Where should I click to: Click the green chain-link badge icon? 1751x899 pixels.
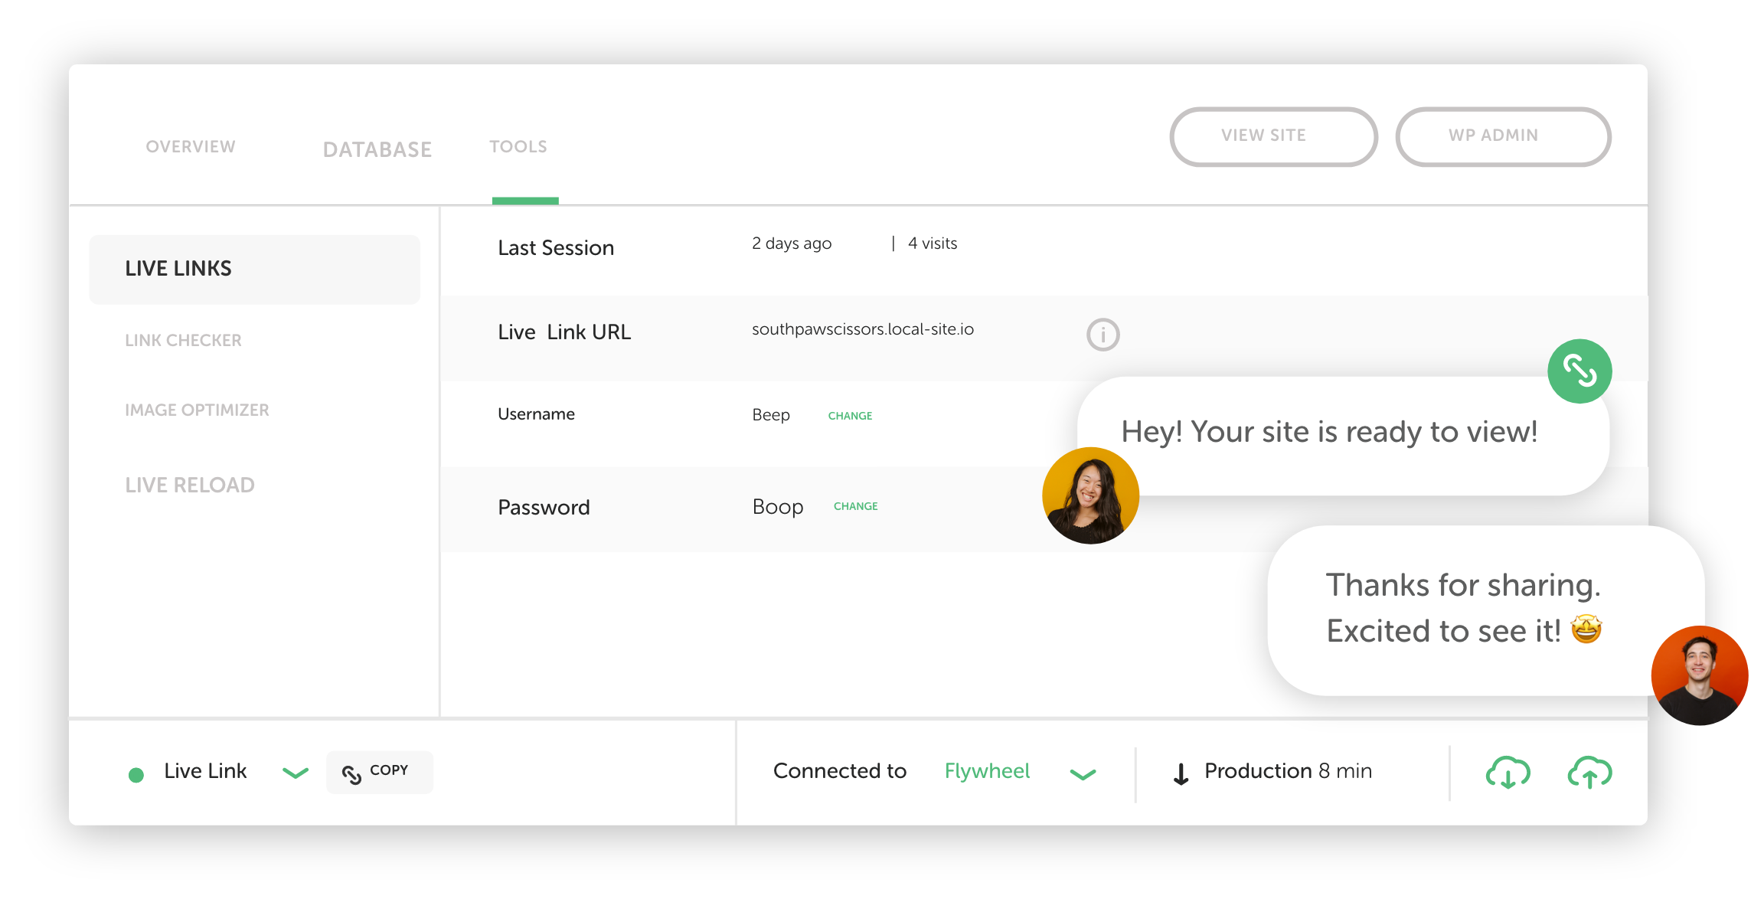pos(1579,371)
